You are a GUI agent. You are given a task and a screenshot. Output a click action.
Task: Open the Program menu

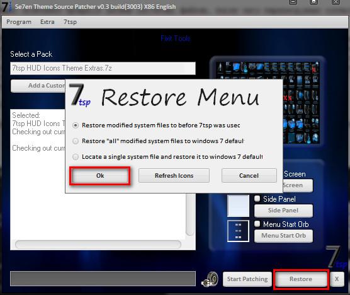19,22
